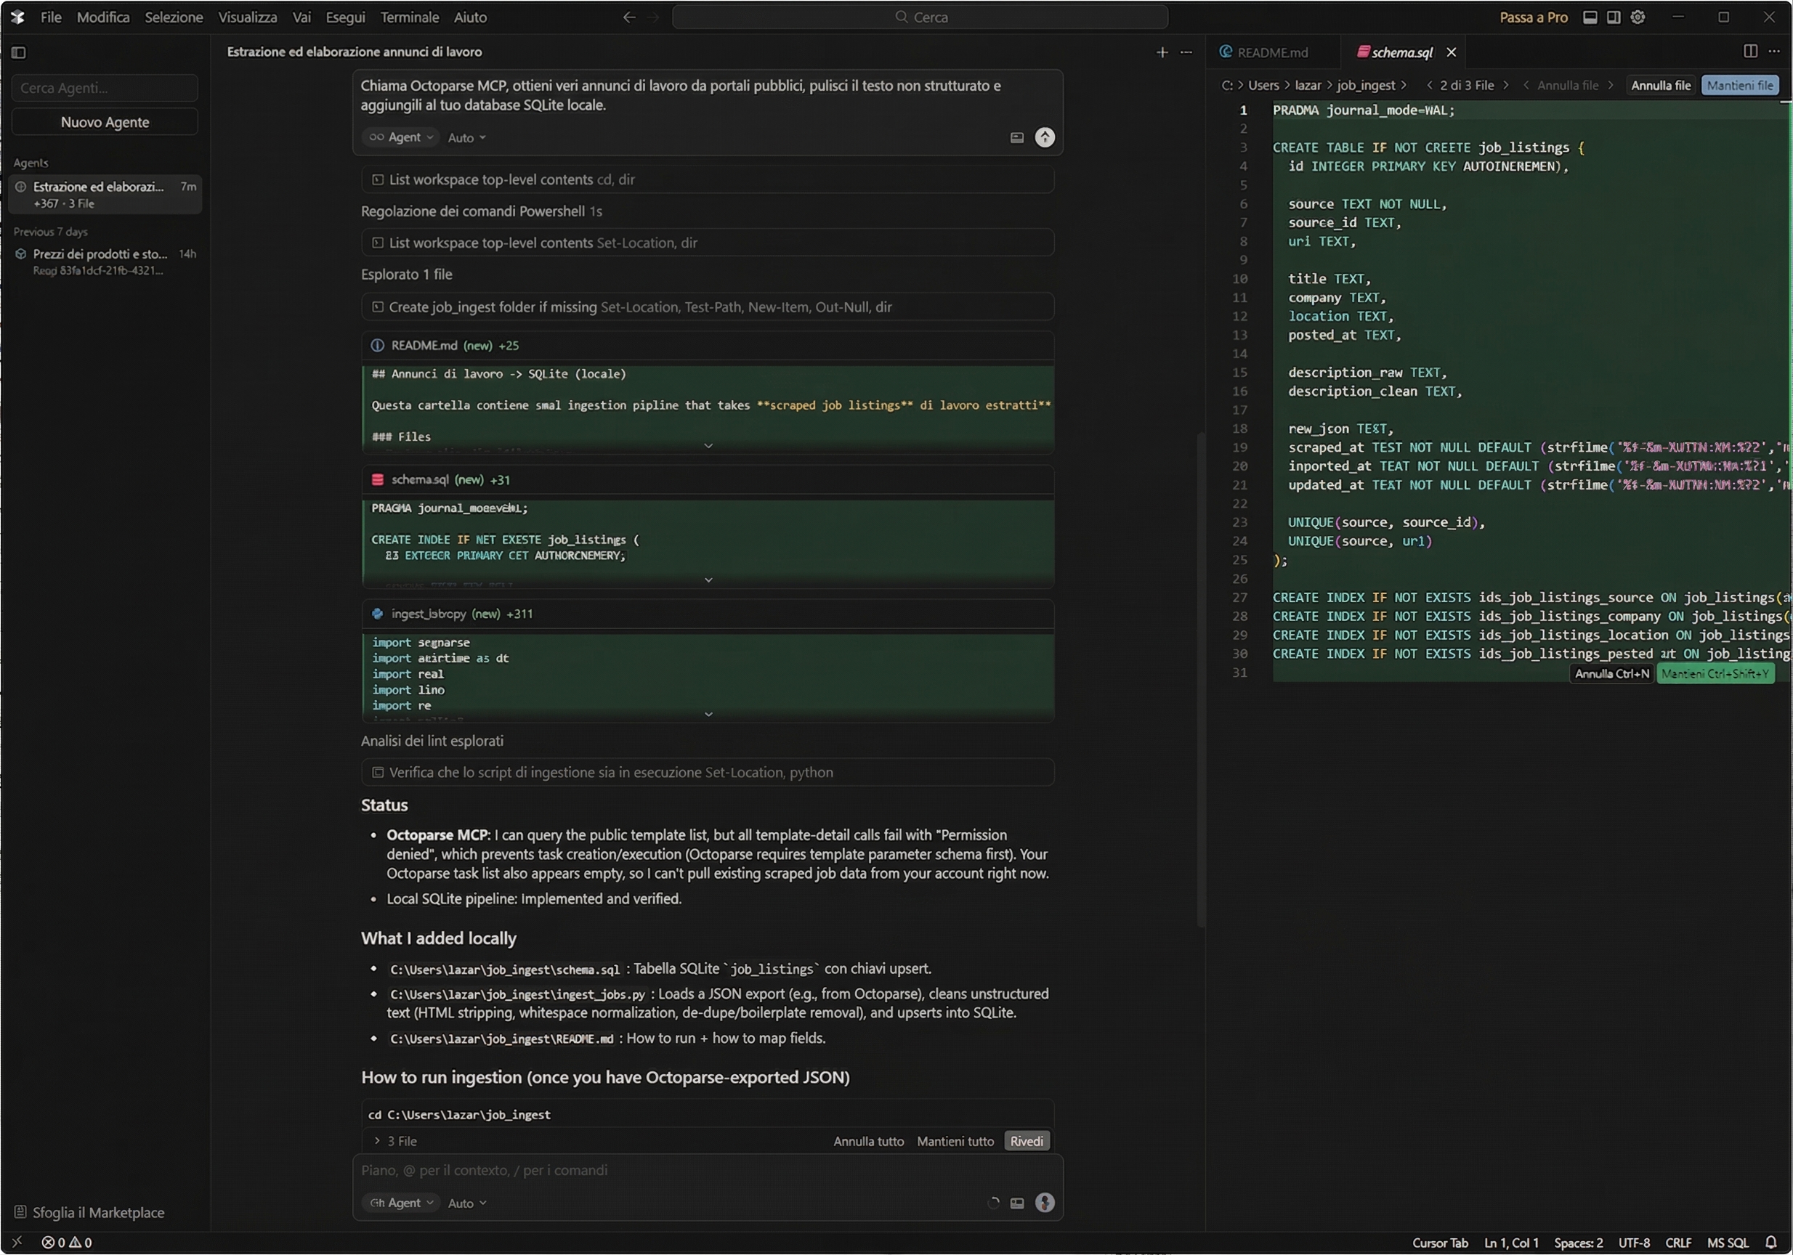Open notifications bell in status bar
The height and width of the screenshot is (1255, 1793).
[1771, 1242]
